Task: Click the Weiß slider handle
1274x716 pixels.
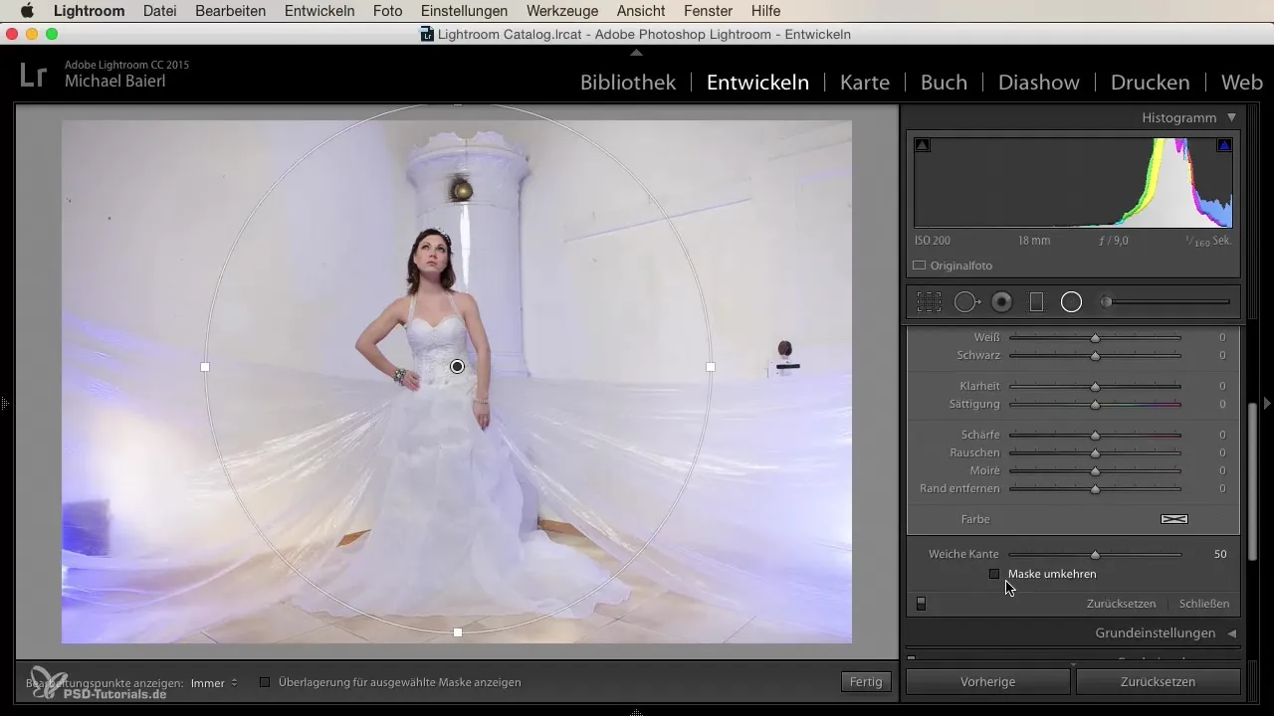Action: pos(1095,338)
